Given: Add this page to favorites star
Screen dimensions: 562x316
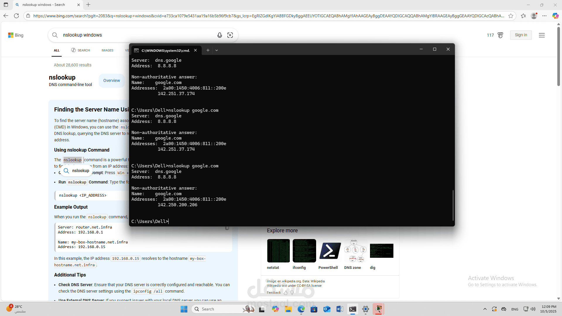Looking at the screenshot, I should click(x=511, y=16).
